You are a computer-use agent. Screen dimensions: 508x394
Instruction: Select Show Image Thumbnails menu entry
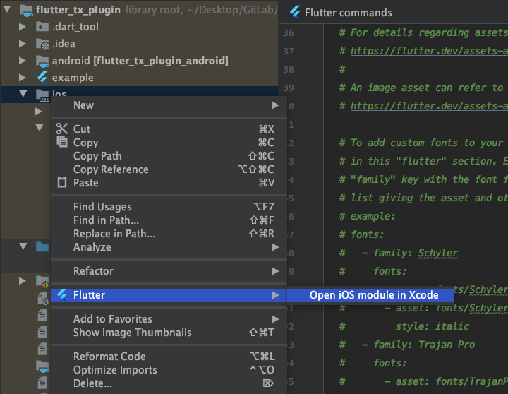point(169,333)
